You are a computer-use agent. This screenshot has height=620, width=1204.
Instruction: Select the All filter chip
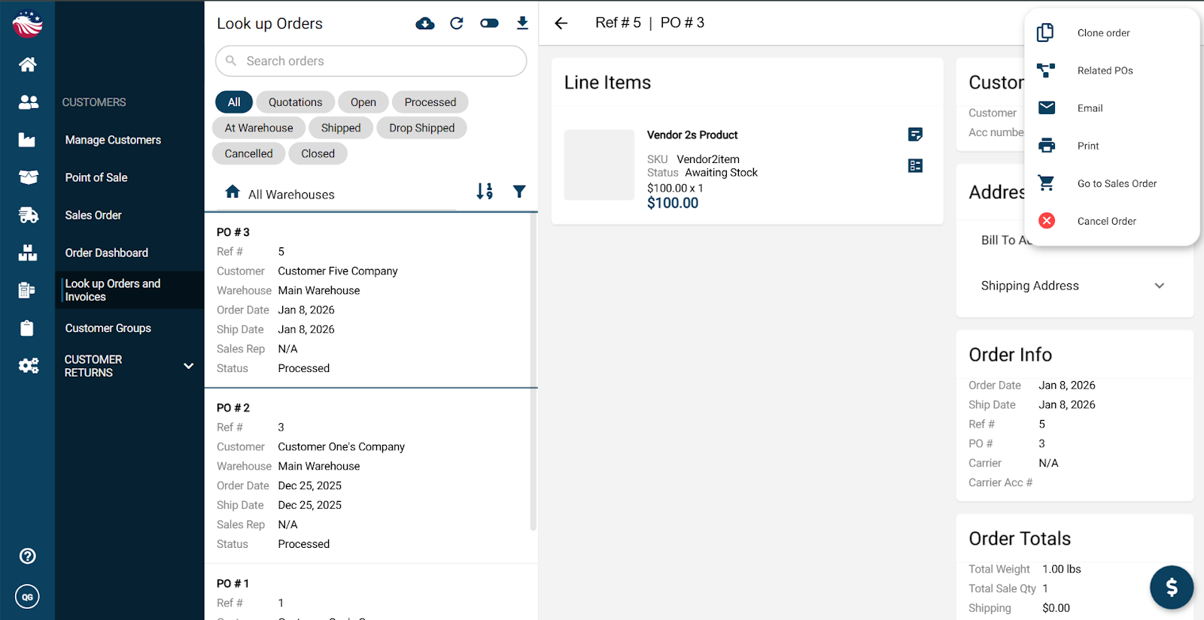point(234,102)
